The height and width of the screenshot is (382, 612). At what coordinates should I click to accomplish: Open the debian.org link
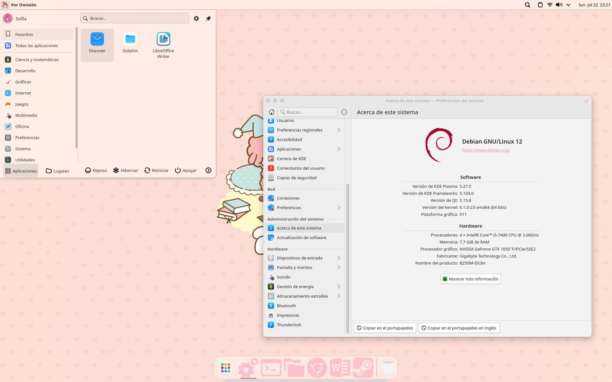point(486,150)
